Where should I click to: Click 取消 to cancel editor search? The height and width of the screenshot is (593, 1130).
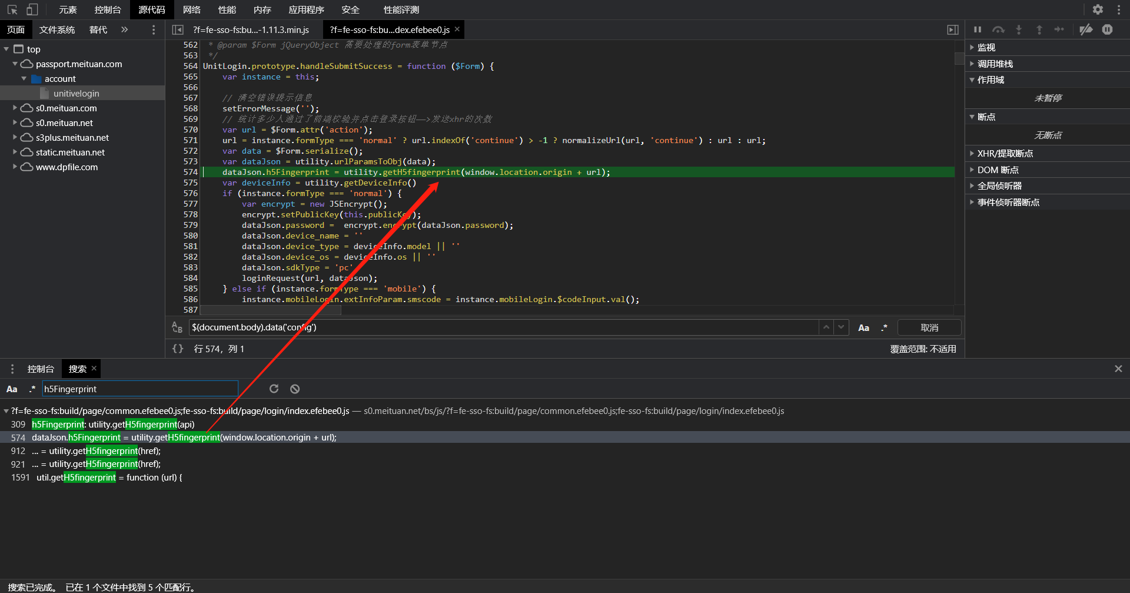(x=929, y=327)
